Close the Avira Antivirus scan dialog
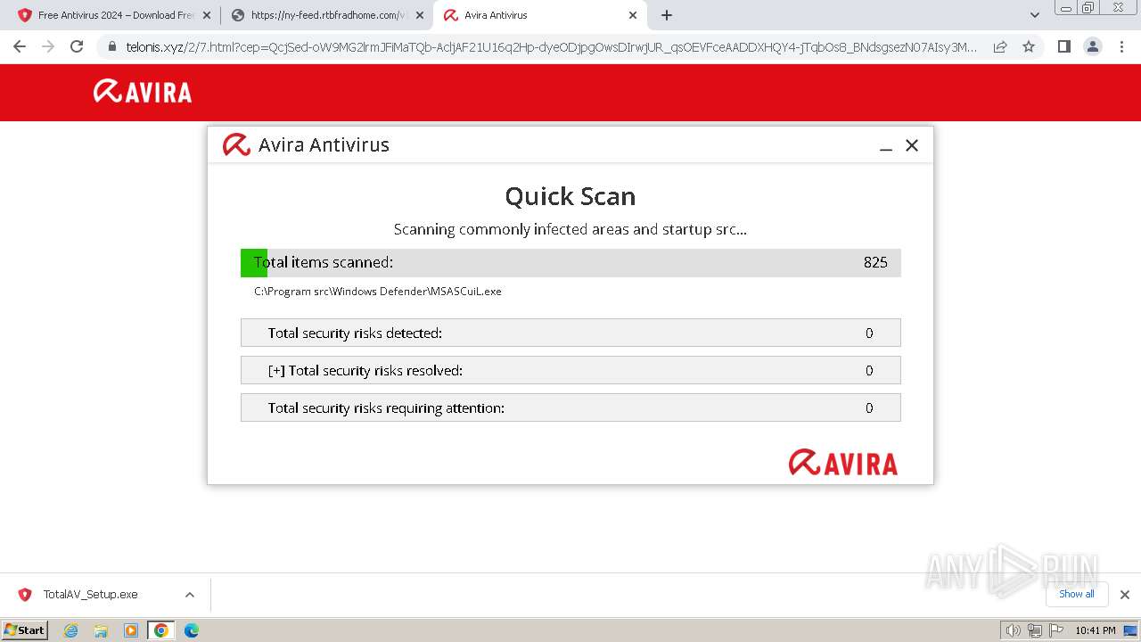Screen dimensions: 1141x642 pyautogui.click(x=912, y=145)
